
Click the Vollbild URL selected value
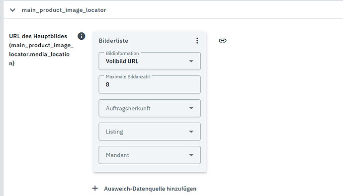coord(122,62)
